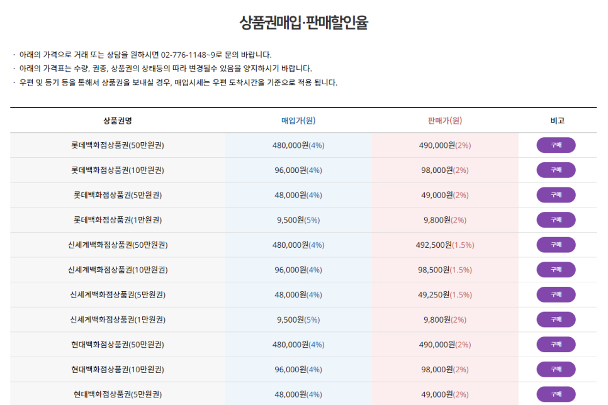This screenshot has height=405, width=608.
Task: Click 매입가 480,000원(4%) in 현대 50만원권 row
Action: click(x=298, y=345)
